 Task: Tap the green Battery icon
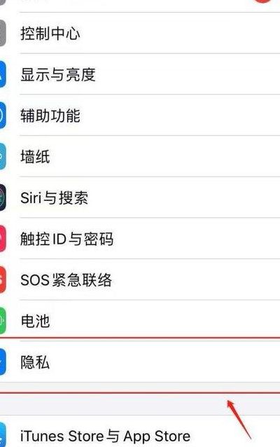3,321
